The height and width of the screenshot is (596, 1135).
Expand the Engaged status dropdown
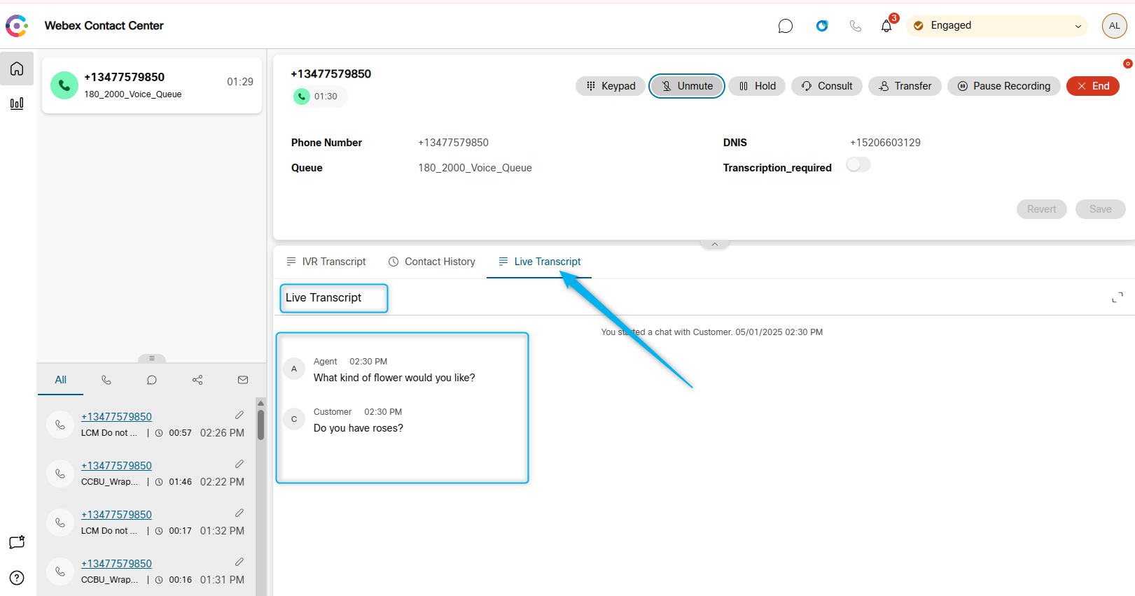pos(1078,26)
